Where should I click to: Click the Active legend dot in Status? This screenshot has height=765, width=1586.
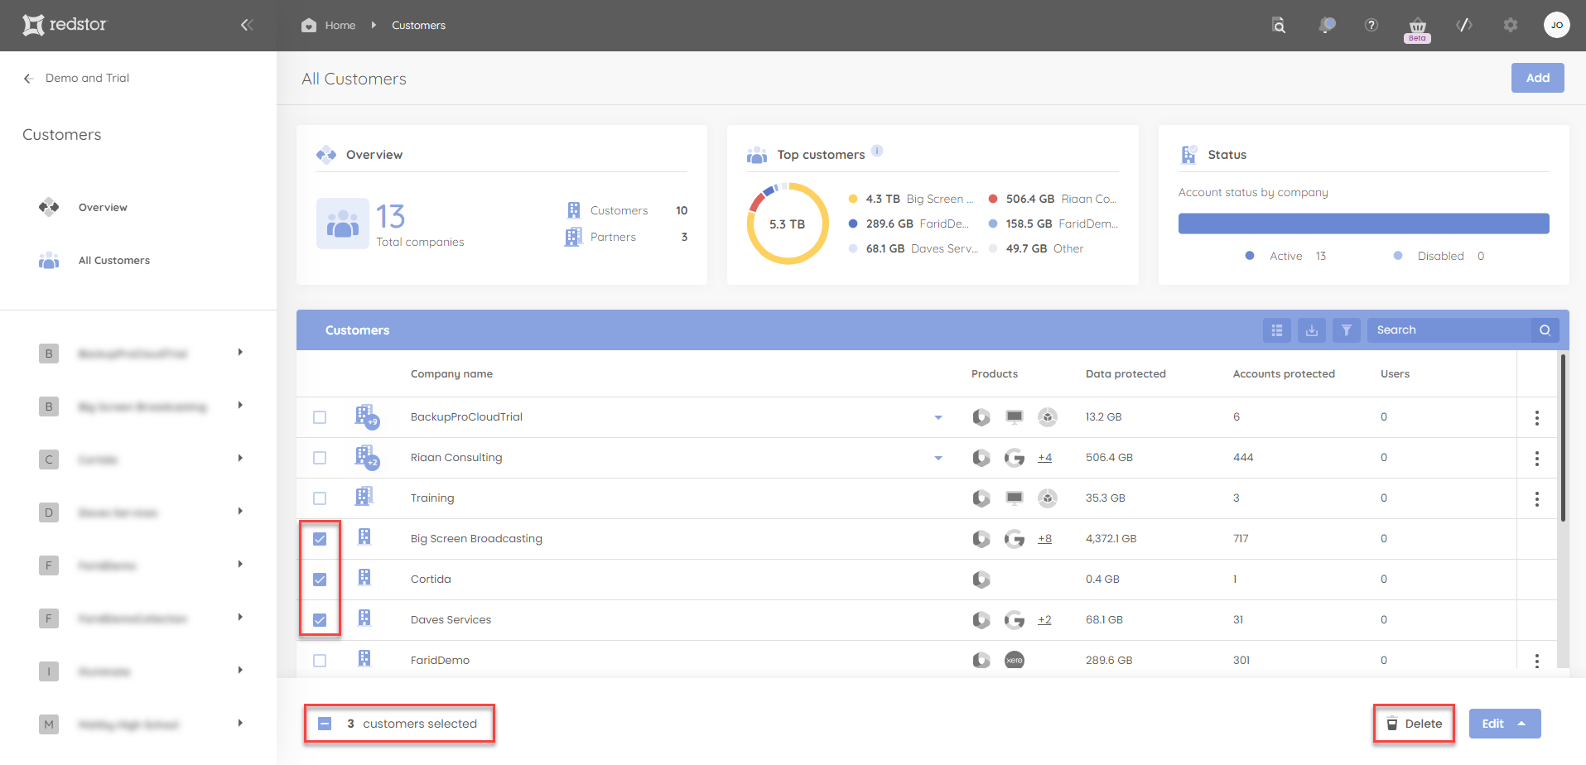[1250, 256]
